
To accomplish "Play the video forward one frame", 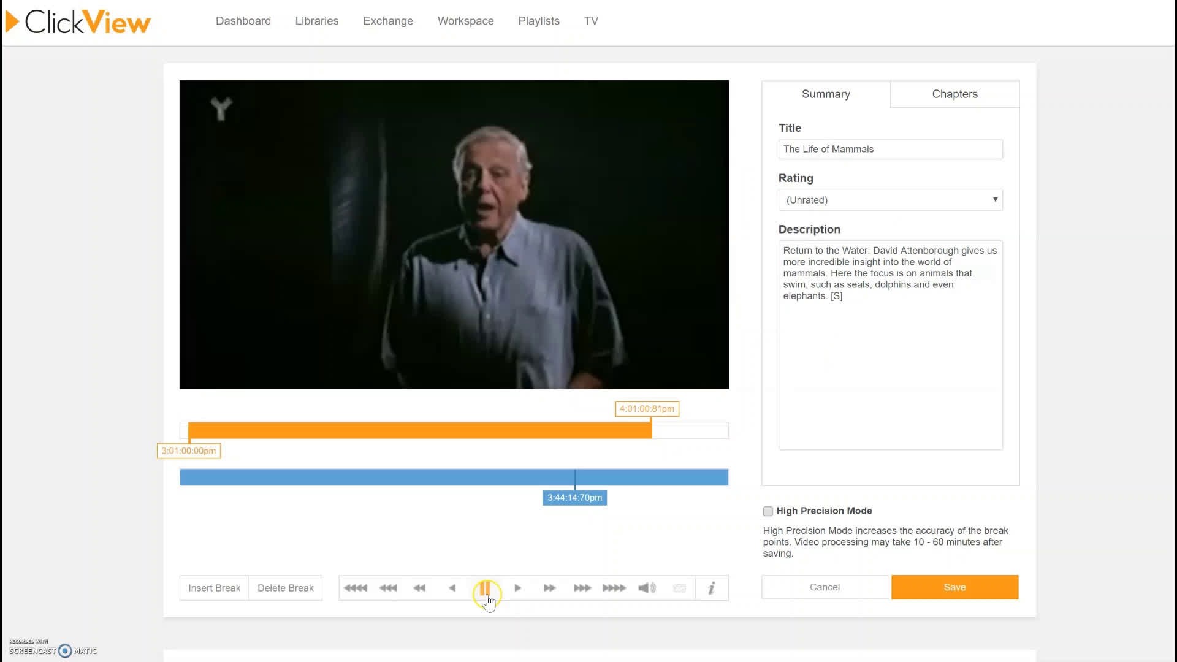I will (518, 587).
